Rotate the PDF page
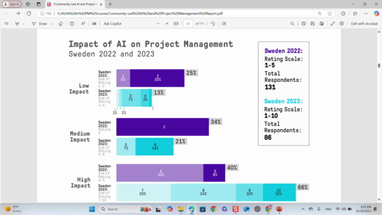Image resolution: width=382 pixels, height=215 pixels. click(212, 24)
